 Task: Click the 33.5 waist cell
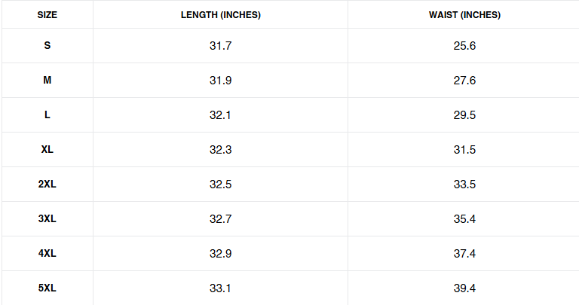(x=464, y=185)
